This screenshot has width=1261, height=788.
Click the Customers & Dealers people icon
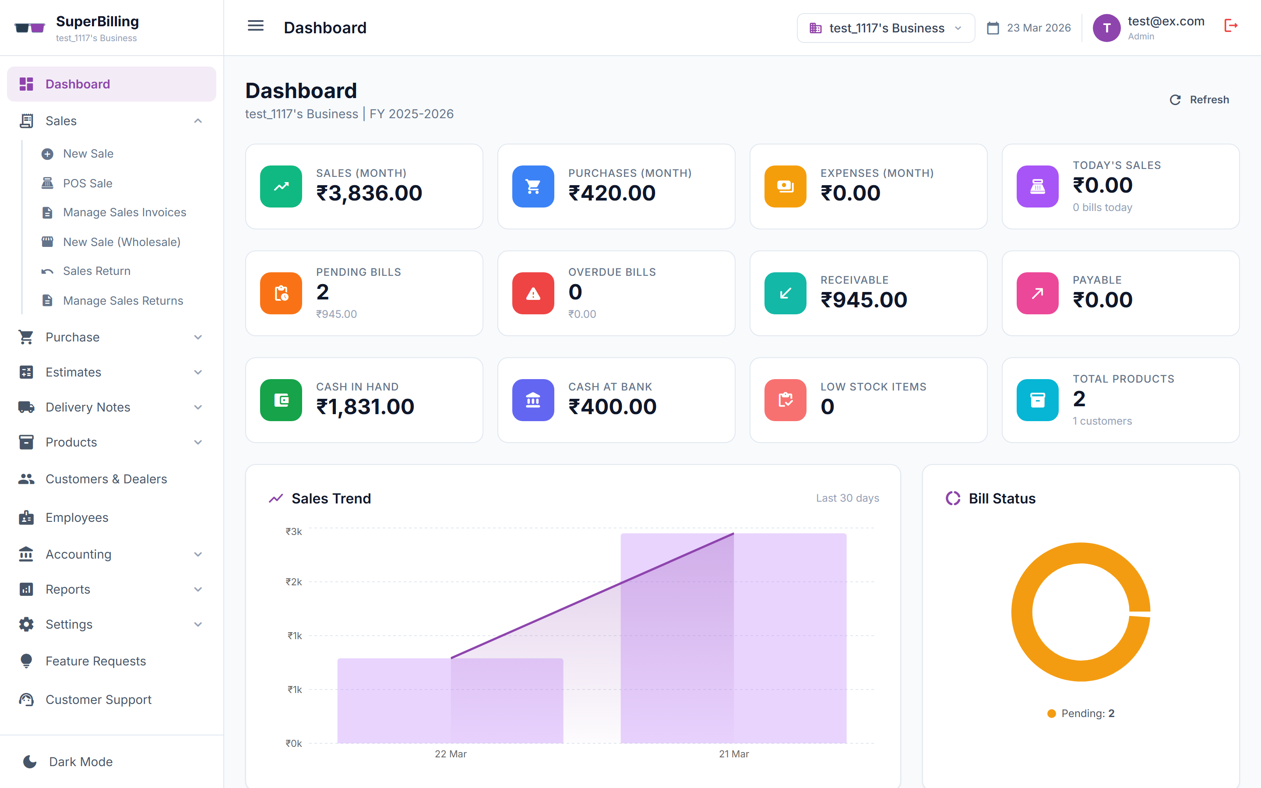pyautogui.click(x=26, y=478)
